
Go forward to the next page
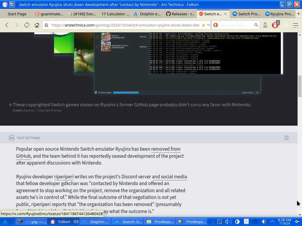coord(17,25)
